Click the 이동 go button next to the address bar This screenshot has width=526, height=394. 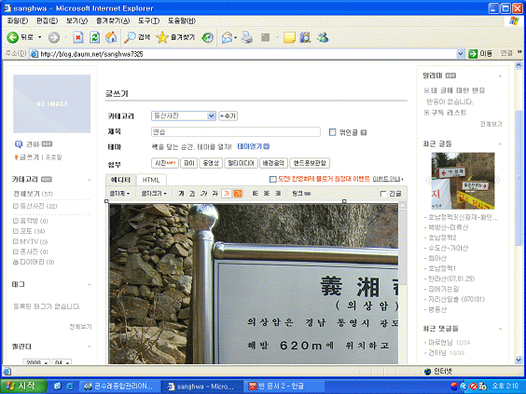[480, 53]
